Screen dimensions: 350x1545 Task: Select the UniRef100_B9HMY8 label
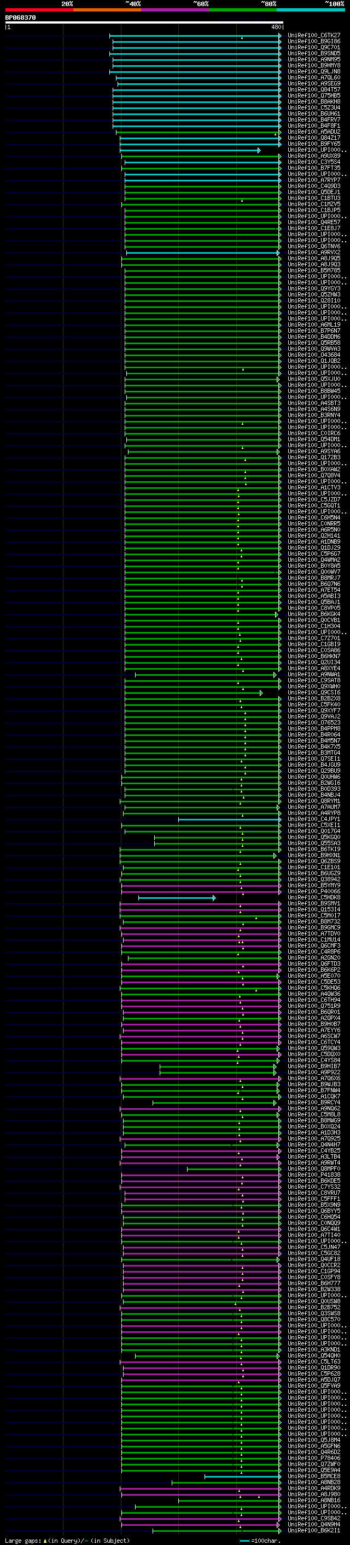[x=314, y=66]
